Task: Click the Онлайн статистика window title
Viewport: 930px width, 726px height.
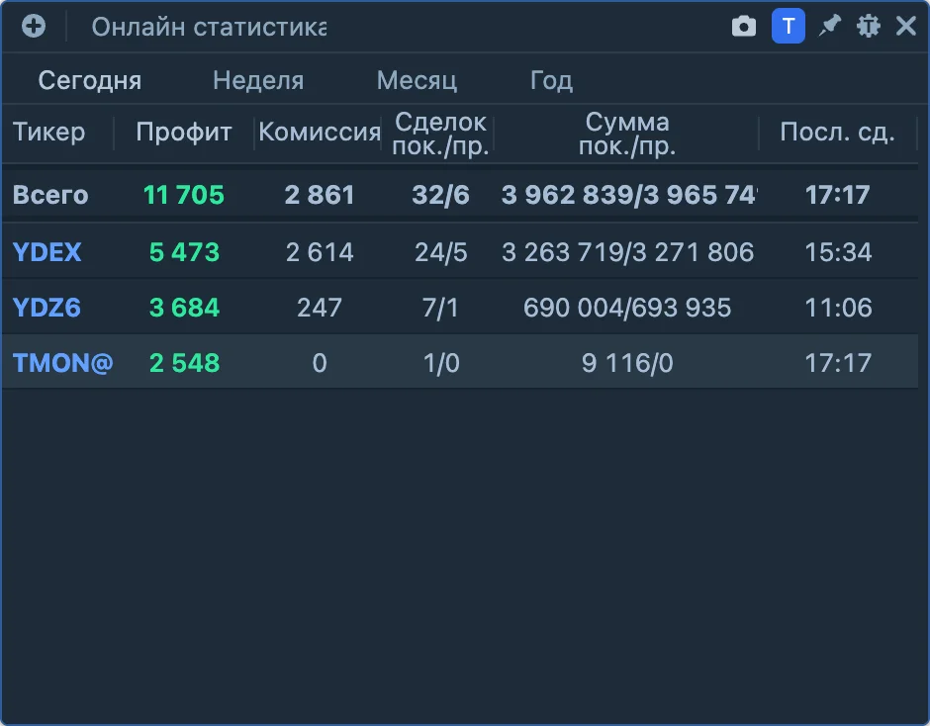Action: (x=209, y=27)
